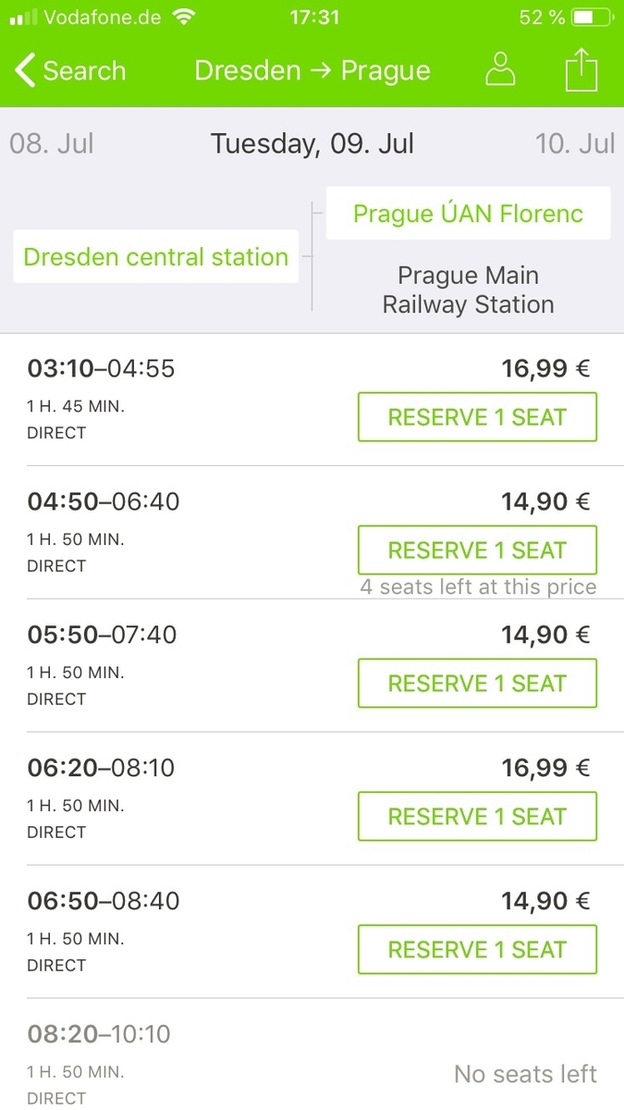624x1110 pixels.
Task: Tap the back chevron next to Search
Action: (x=25, y=70)
